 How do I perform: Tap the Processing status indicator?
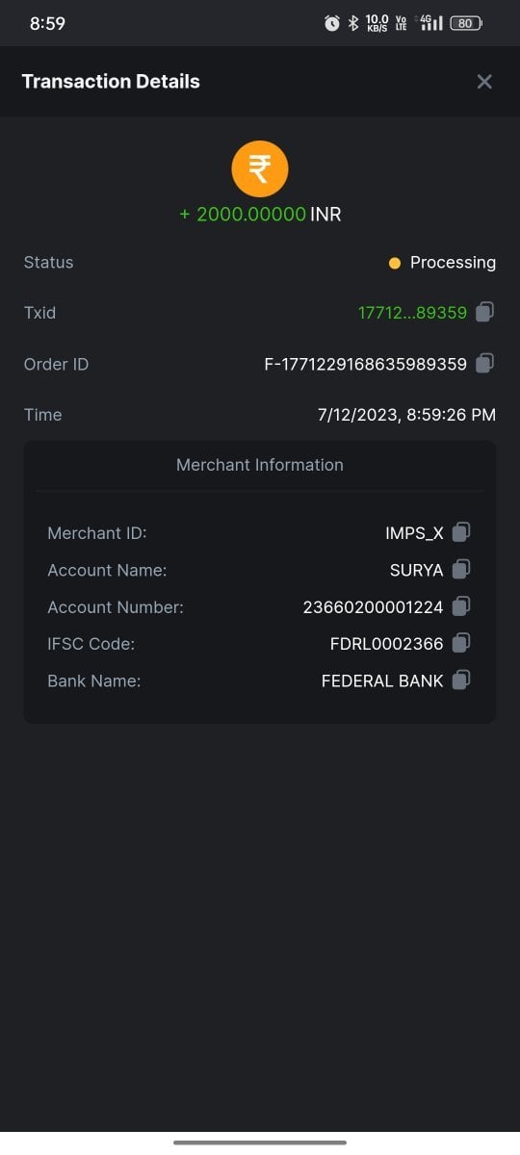point(442,263)
